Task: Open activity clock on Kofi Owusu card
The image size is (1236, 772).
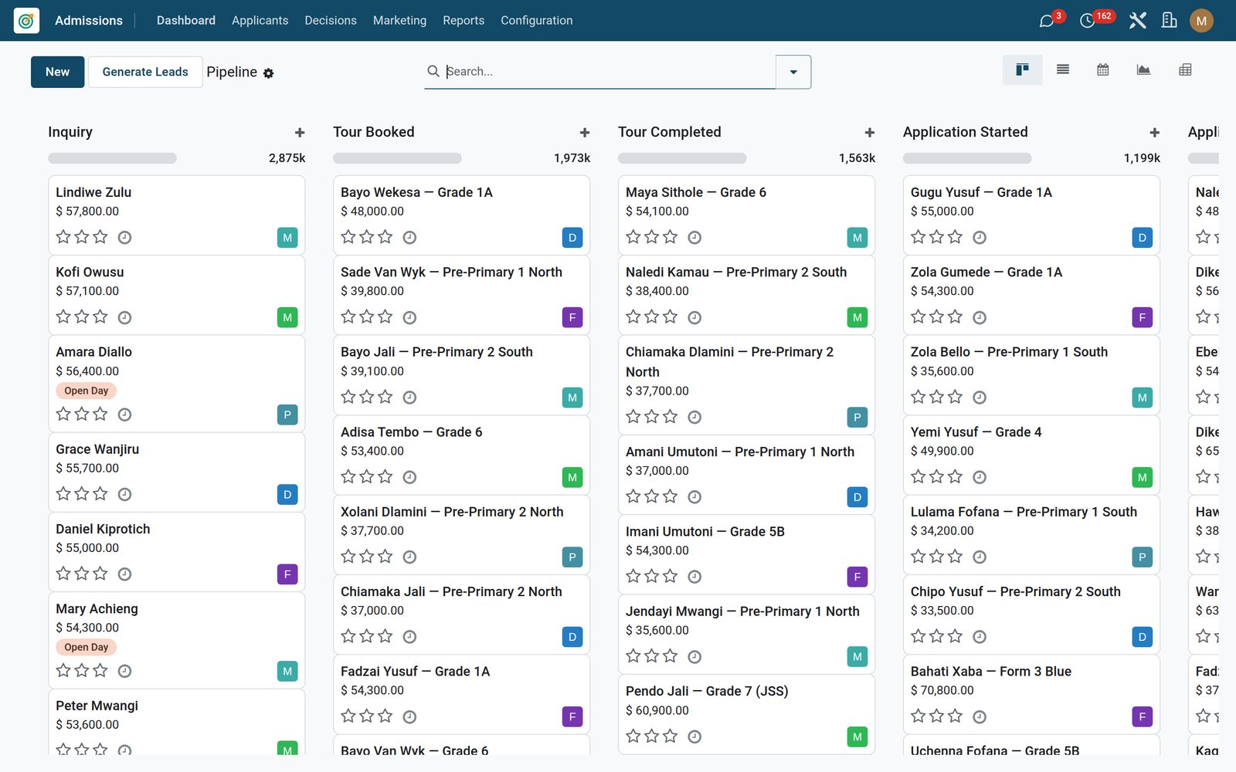Action: 124,317
